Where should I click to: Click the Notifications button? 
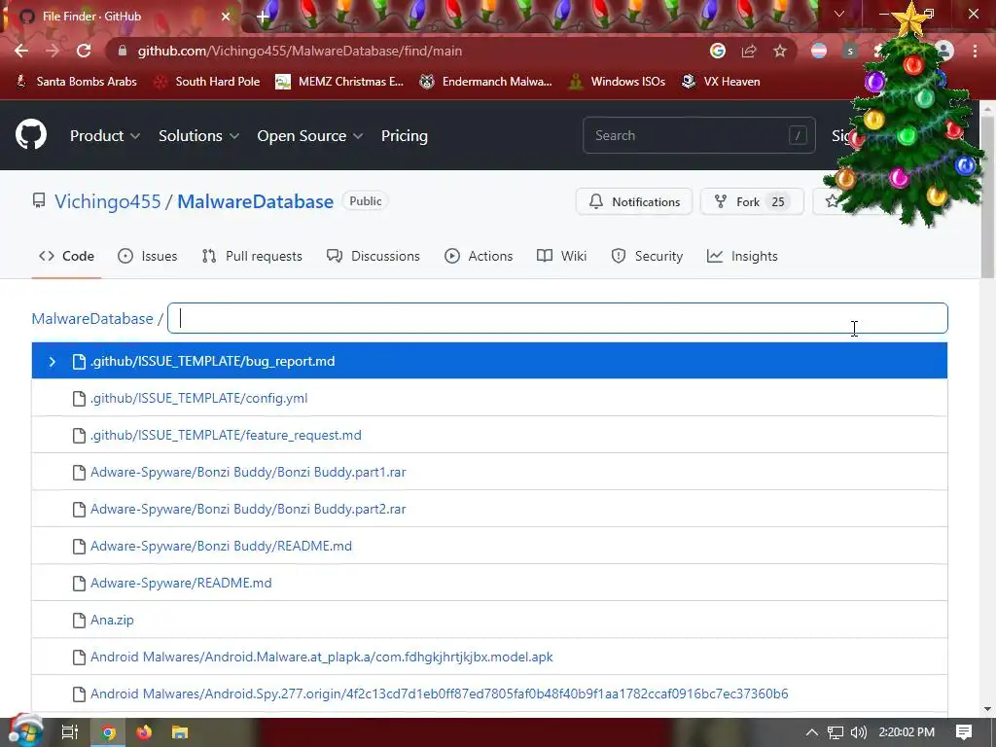(634, 202)
